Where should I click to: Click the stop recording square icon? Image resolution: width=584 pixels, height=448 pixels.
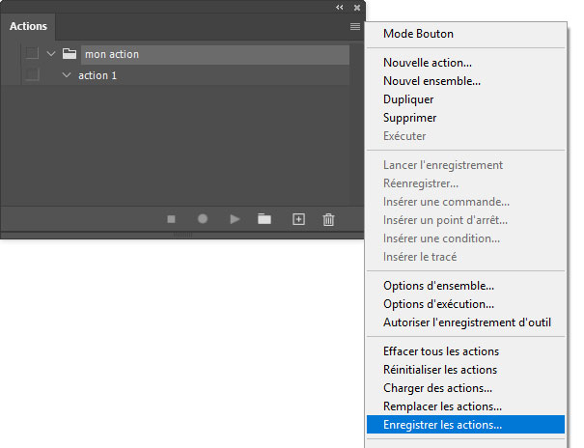tap(172, 219)
